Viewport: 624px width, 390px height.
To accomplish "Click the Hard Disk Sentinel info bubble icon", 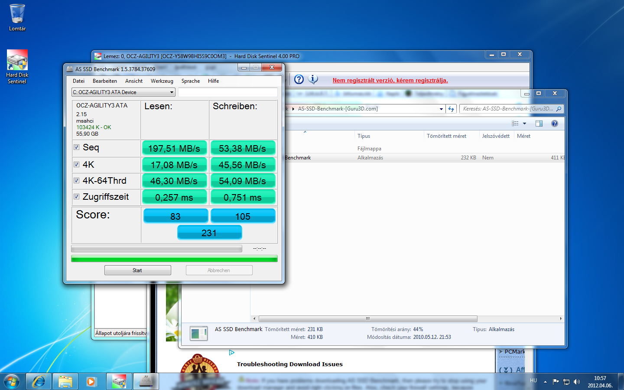I will [x=313, y=79].
